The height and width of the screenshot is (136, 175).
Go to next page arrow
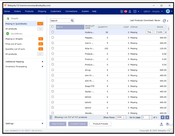pyautogui.click(x=167, y=117)
